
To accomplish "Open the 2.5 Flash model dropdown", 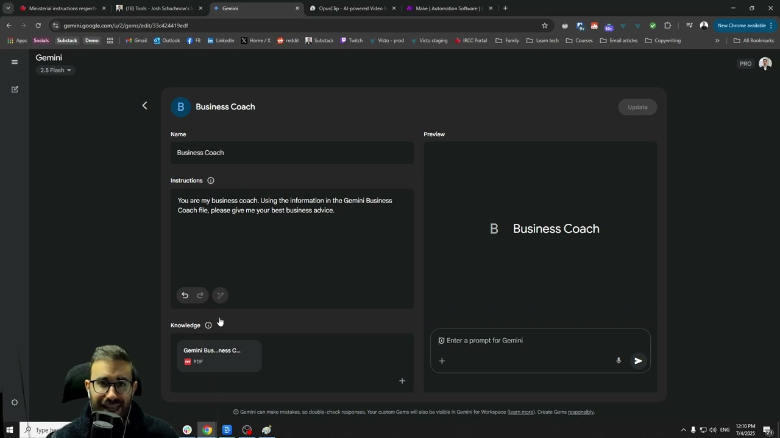I will [55, 71].
